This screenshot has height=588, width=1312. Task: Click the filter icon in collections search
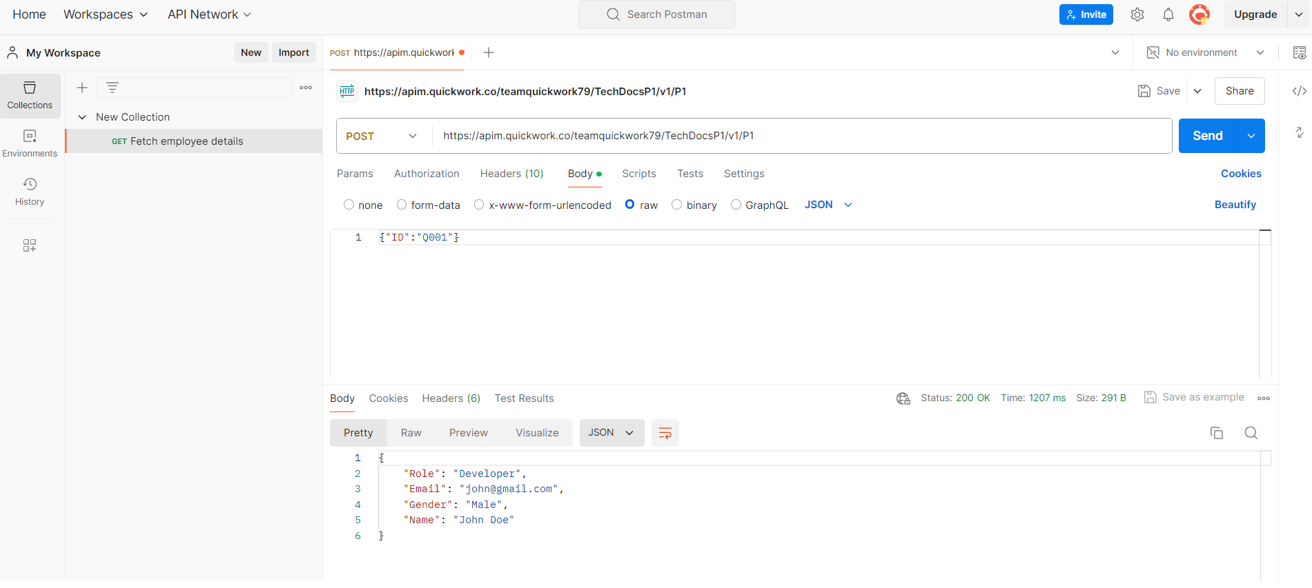click(x=112, y=88)
